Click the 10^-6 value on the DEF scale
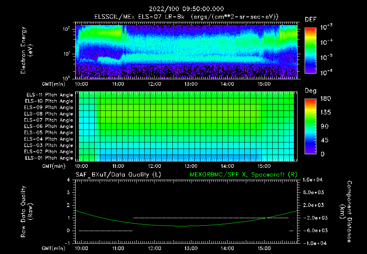 (x=326, y=72)
